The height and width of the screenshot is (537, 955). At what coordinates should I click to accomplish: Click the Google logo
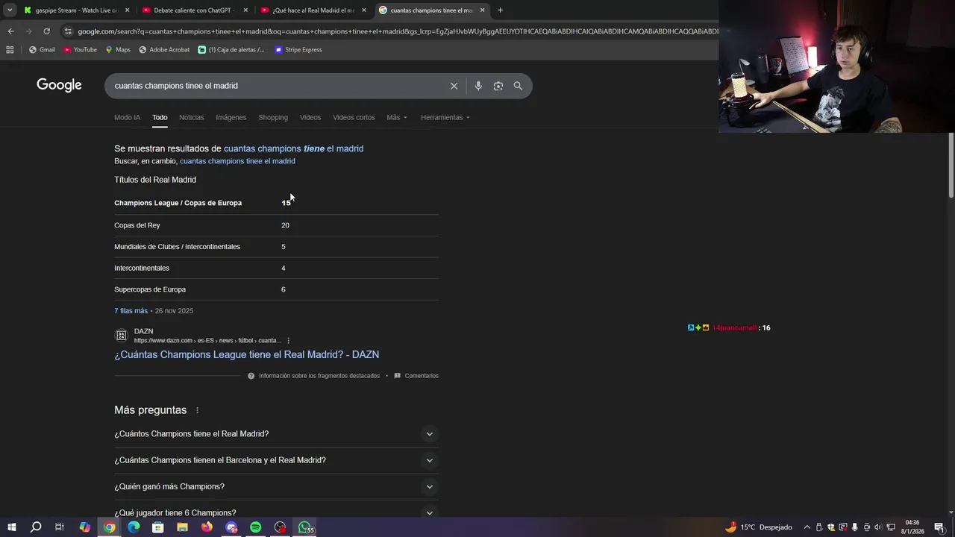[x=59, y=85]
